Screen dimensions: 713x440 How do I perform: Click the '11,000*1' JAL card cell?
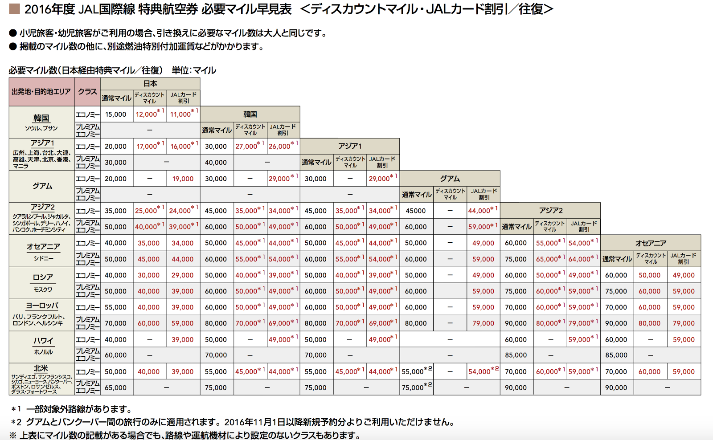pyautogui.click(x=184, y=114)
